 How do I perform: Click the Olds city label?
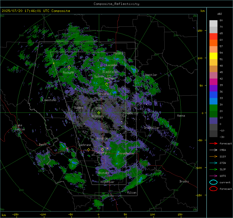pyautogui.click(x=99, y=108)
